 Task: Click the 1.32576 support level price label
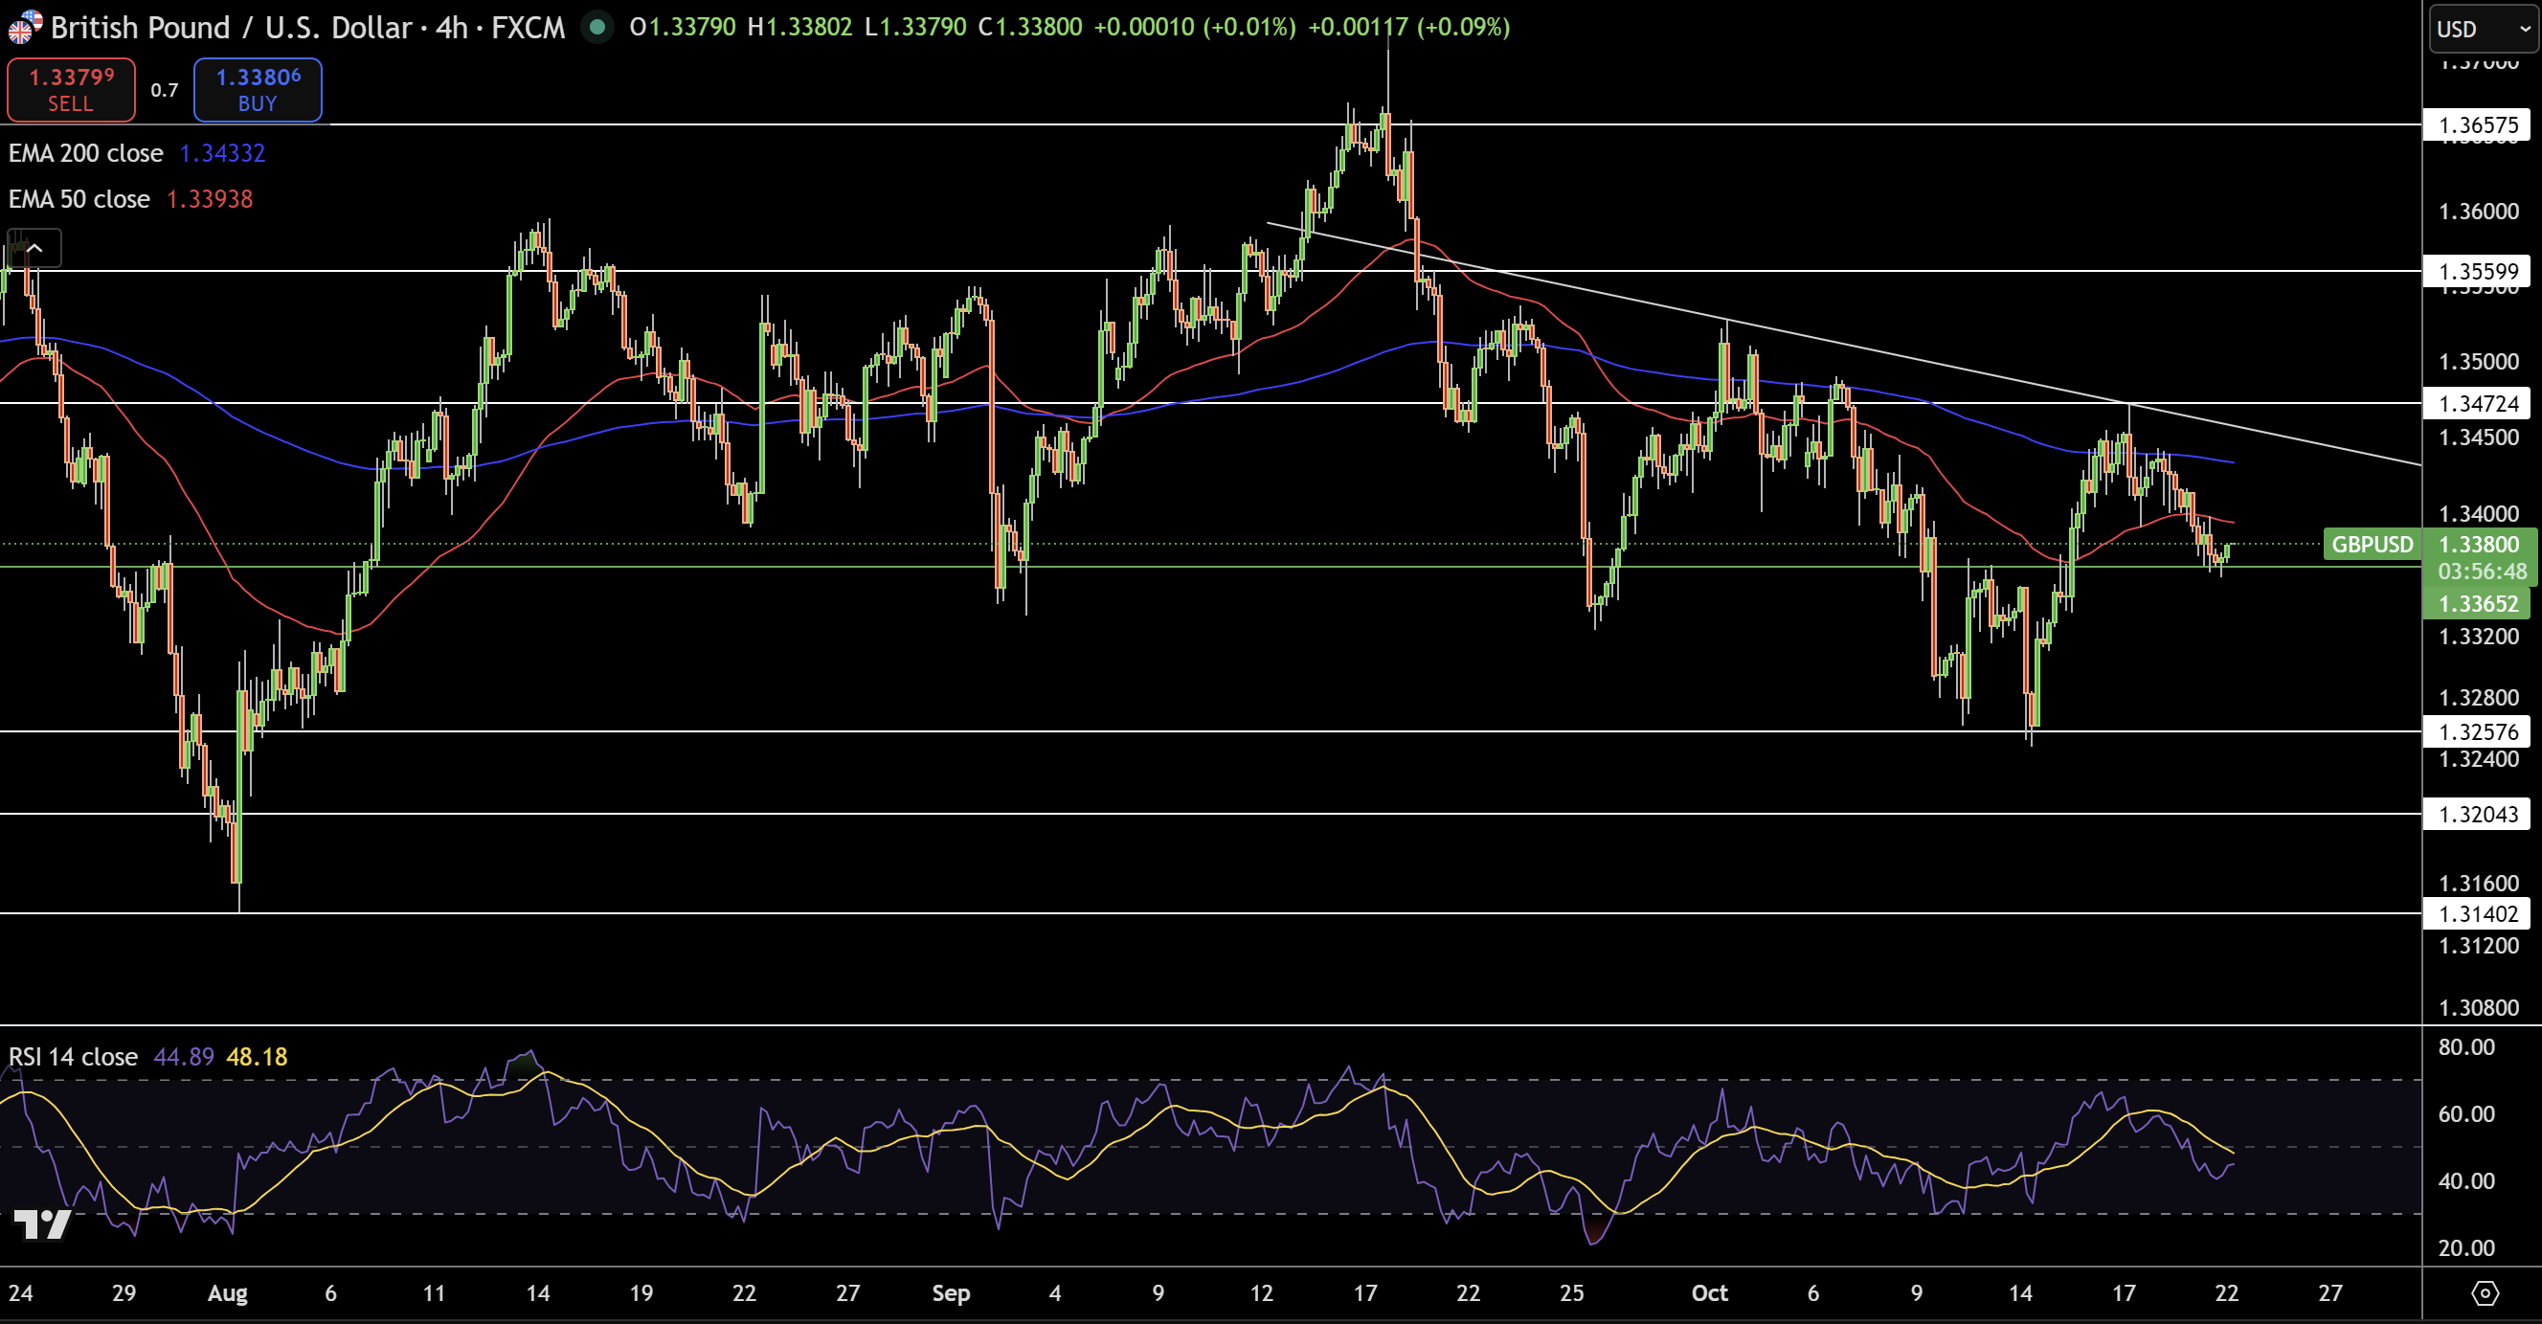point(2478,732)
